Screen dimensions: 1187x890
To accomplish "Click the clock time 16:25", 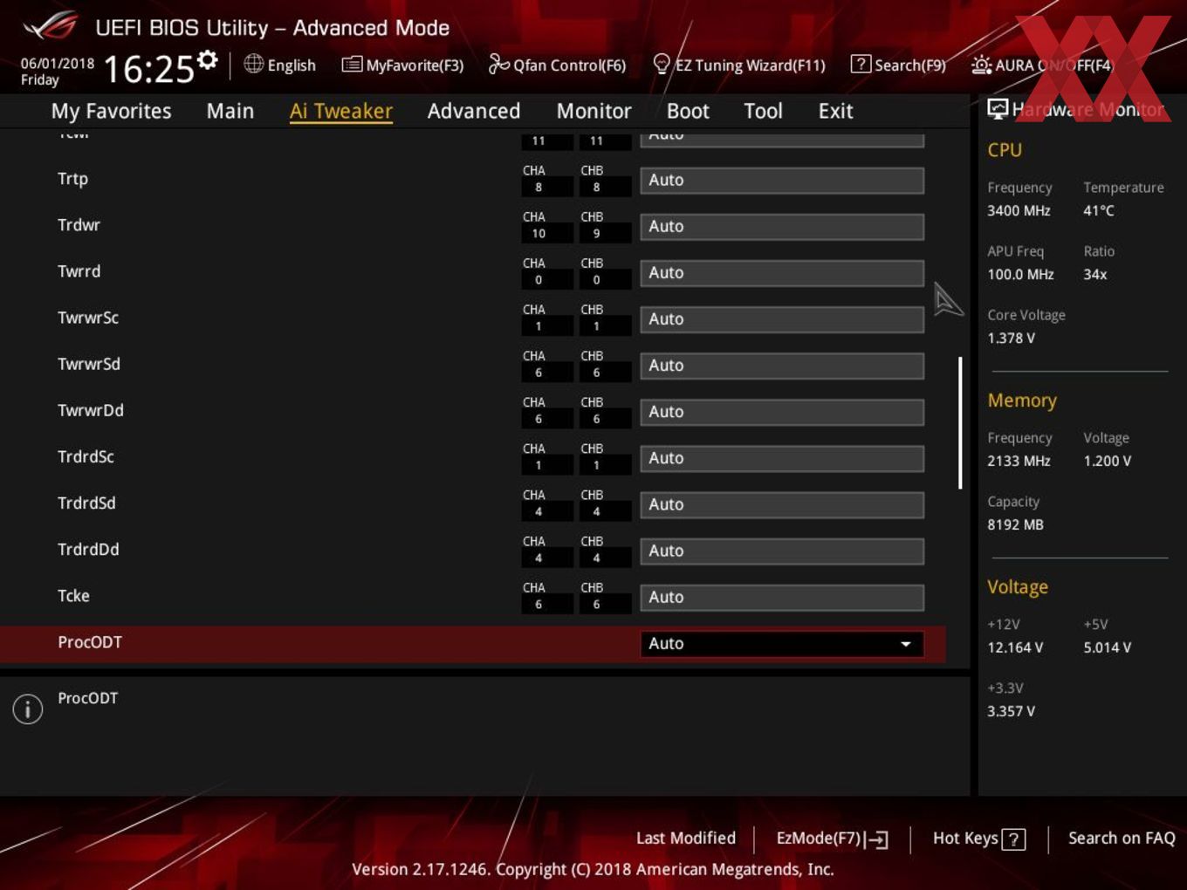I will [148, 70].
